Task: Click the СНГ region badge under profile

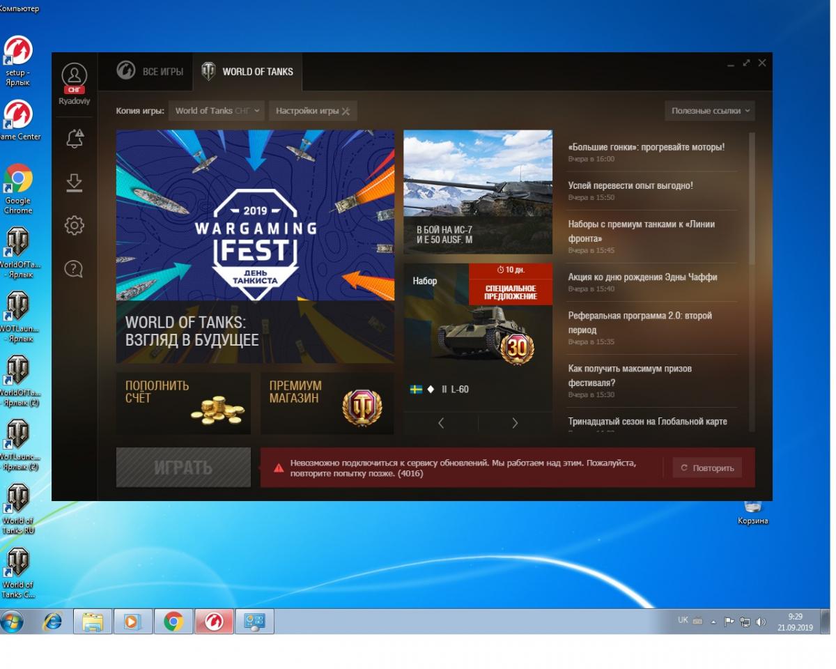Action: [x=74, y=90]
